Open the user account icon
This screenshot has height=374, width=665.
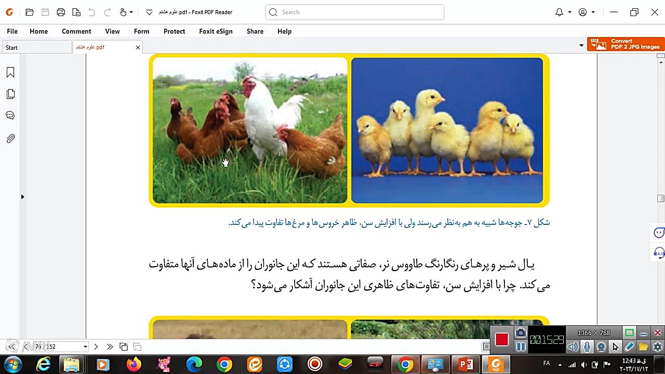pyautogui.click(x=583, y=12)
